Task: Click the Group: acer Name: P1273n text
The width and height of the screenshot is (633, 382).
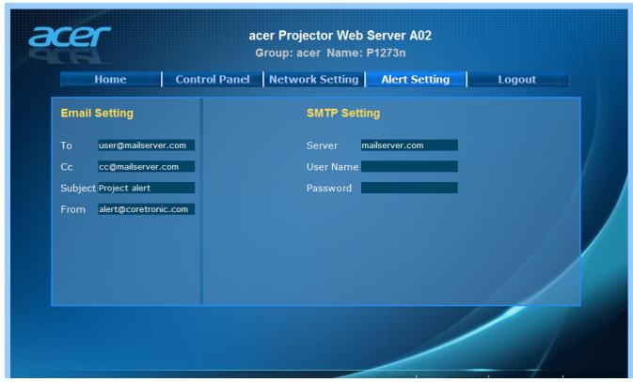Action: (330, 53)
